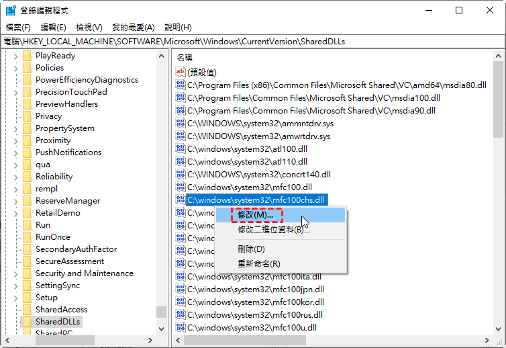Click the binary value icon for msdia80.dll

coord(180,85)
